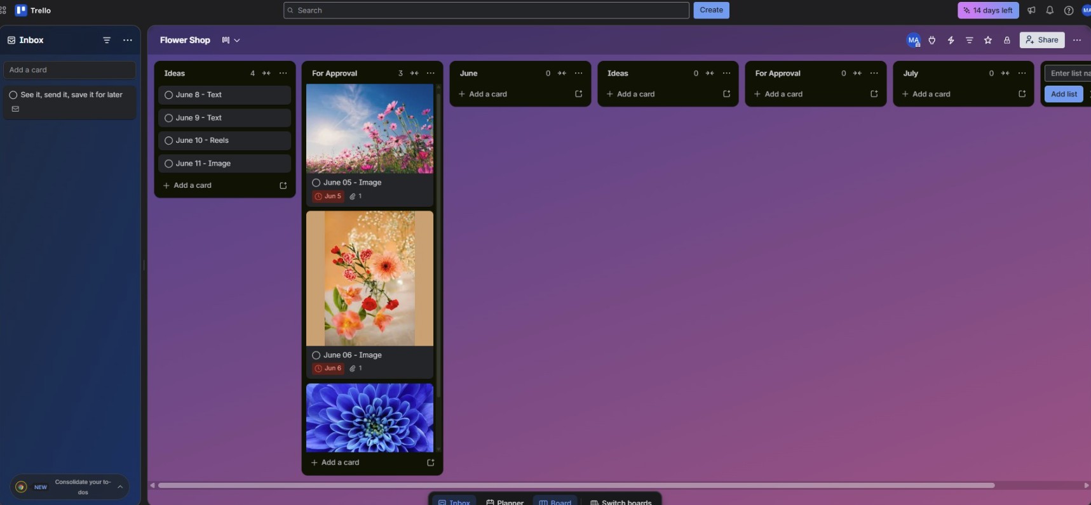Open the first Ideas list actions menu
This screenshot has height=505, width=1091.
(283, 73)
